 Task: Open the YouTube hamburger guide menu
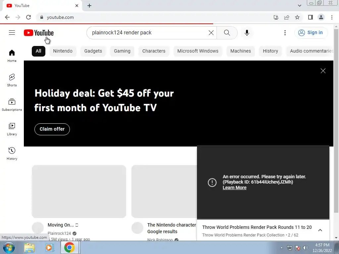coord(12,33)
